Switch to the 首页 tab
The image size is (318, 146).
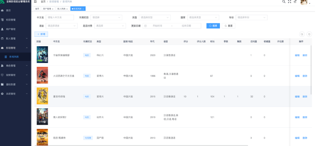[37, 9]
